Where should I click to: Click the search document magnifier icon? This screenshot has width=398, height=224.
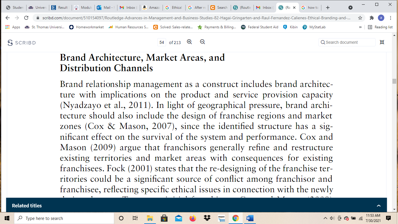323,42
